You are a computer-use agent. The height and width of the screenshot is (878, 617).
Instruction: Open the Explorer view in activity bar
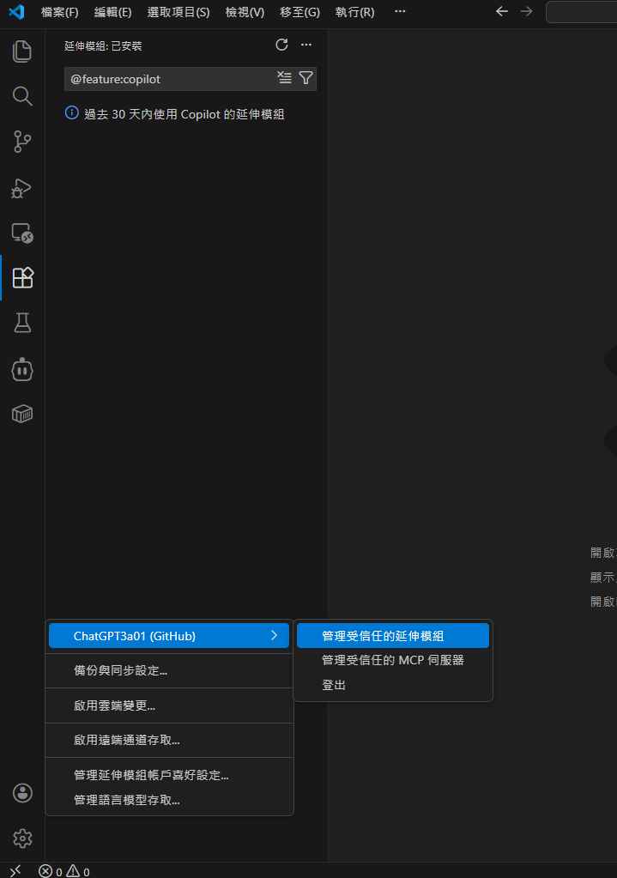[21, 51]
